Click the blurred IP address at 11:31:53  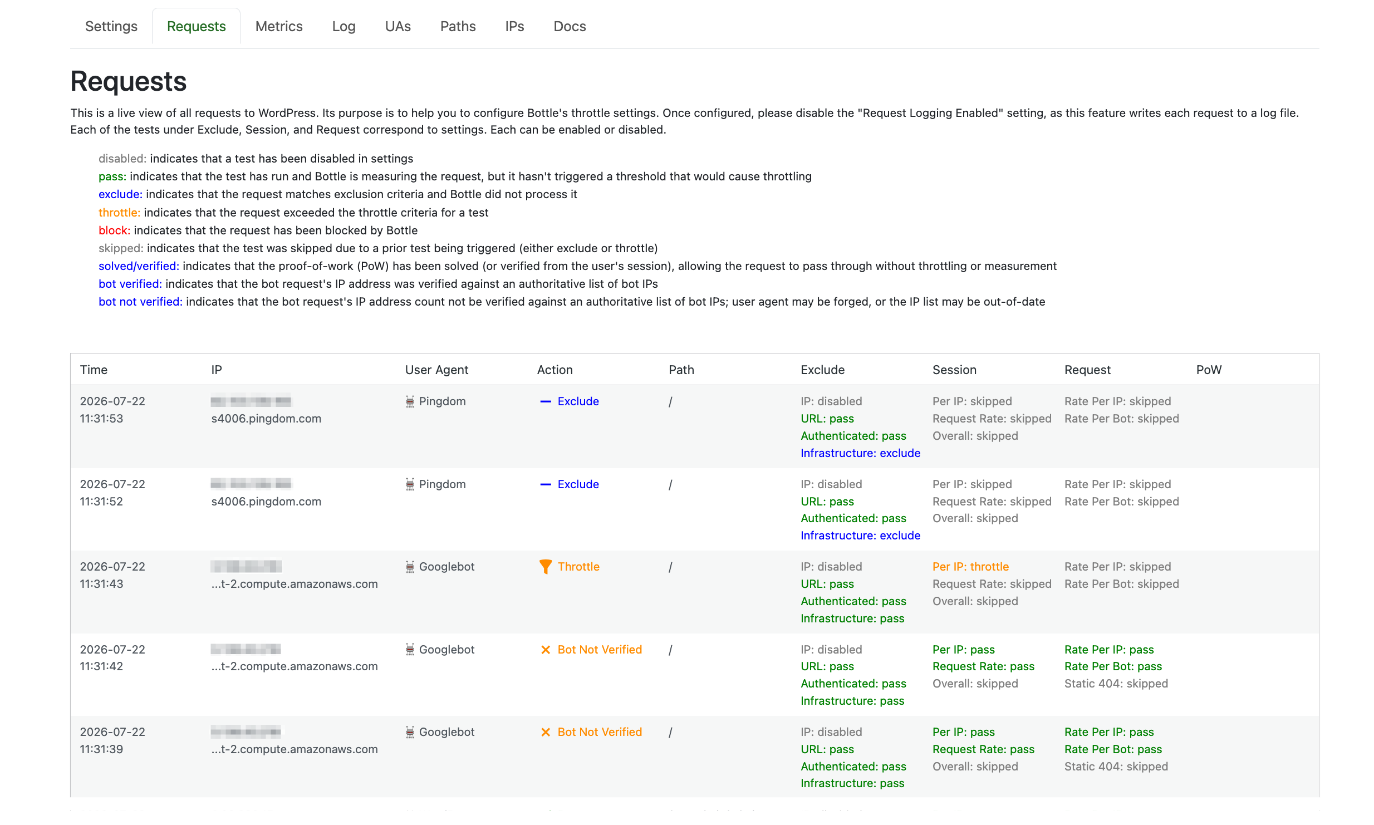tap(251, 401)
